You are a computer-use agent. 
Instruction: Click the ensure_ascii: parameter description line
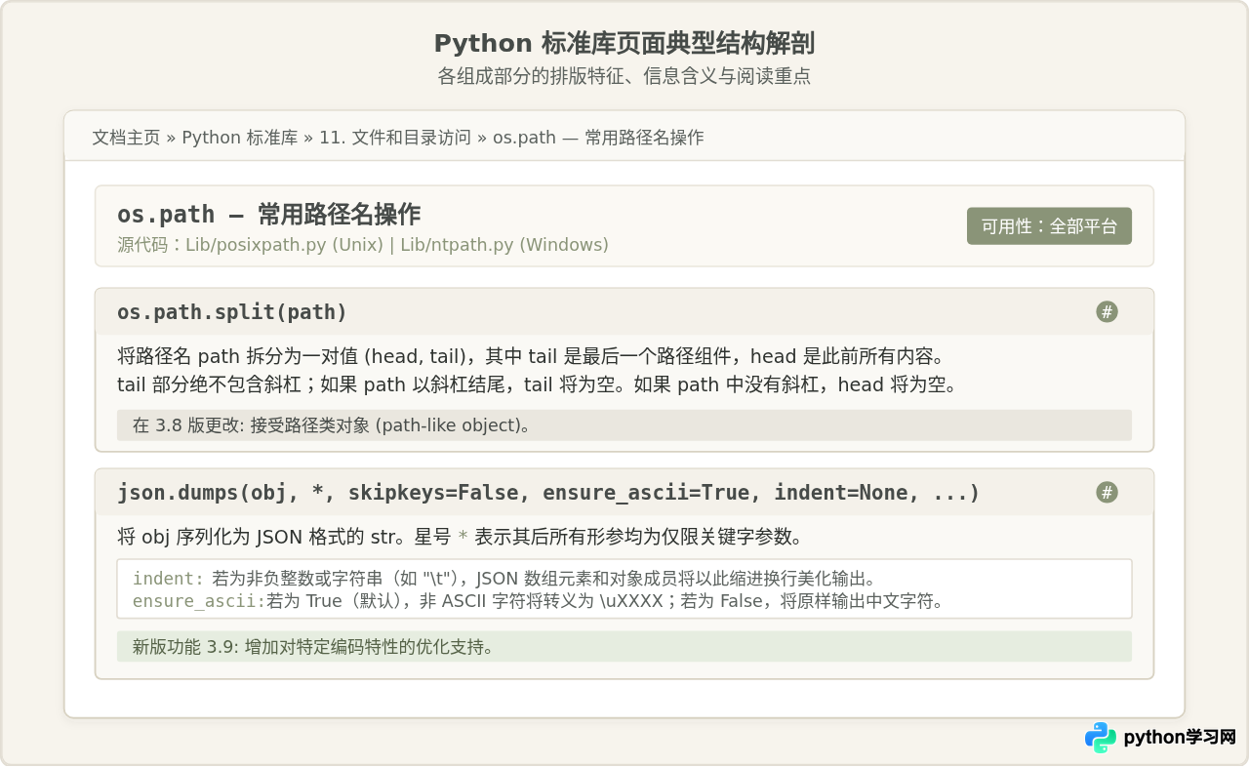coord(539,601)
